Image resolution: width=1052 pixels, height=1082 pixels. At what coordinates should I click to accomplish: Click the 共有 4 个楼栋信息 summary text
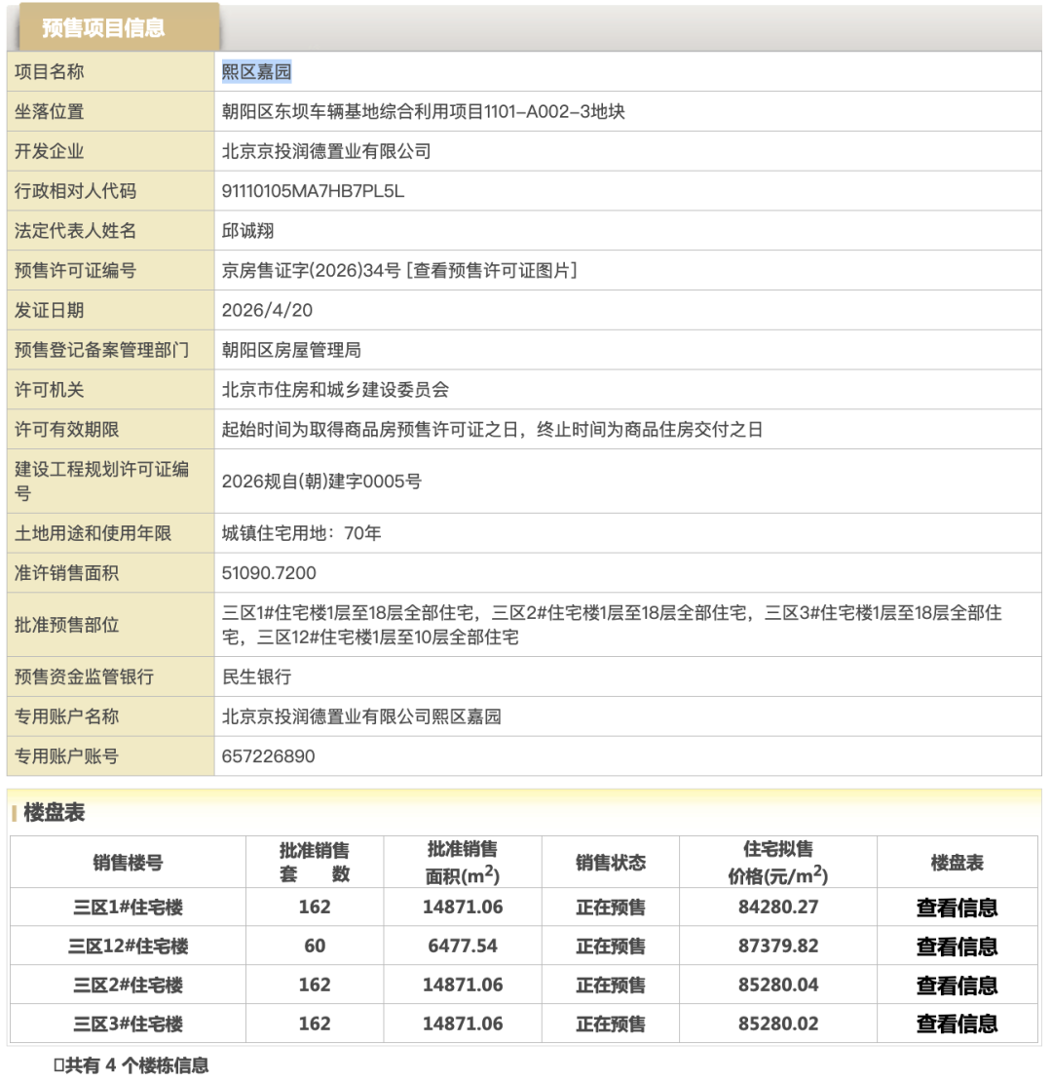click(131, 1065)
